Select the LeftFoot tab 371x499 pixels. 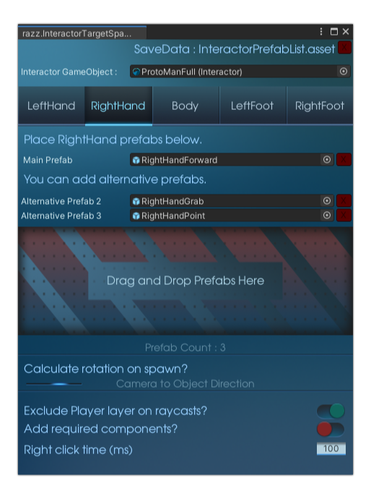coord(253,106)
